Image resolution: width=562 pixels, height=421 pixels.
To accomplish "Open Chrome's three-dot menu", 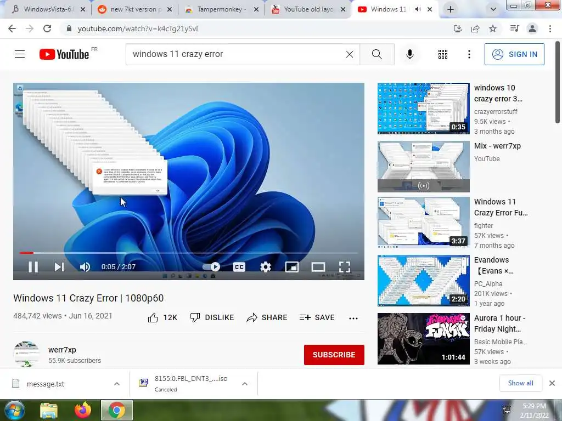I will click(550, 29).
